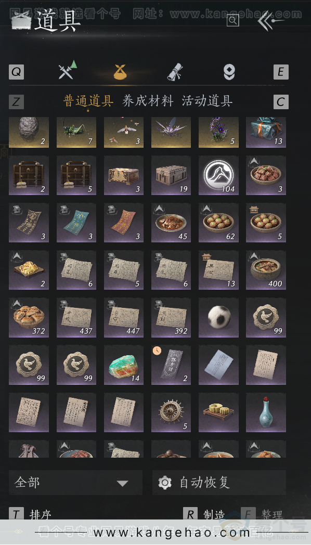Screen dimensions: 311x545
Task: Open the hexagon gem category icon
Action: coord(229,72)
